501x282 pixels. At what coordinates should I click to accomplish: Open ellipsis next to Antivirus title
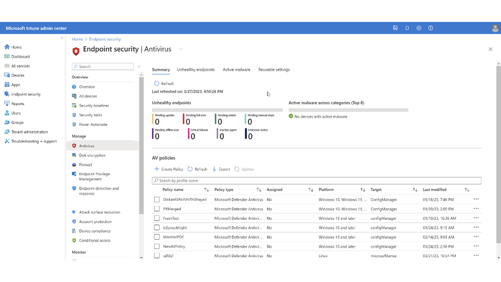[x=181, y=49]
